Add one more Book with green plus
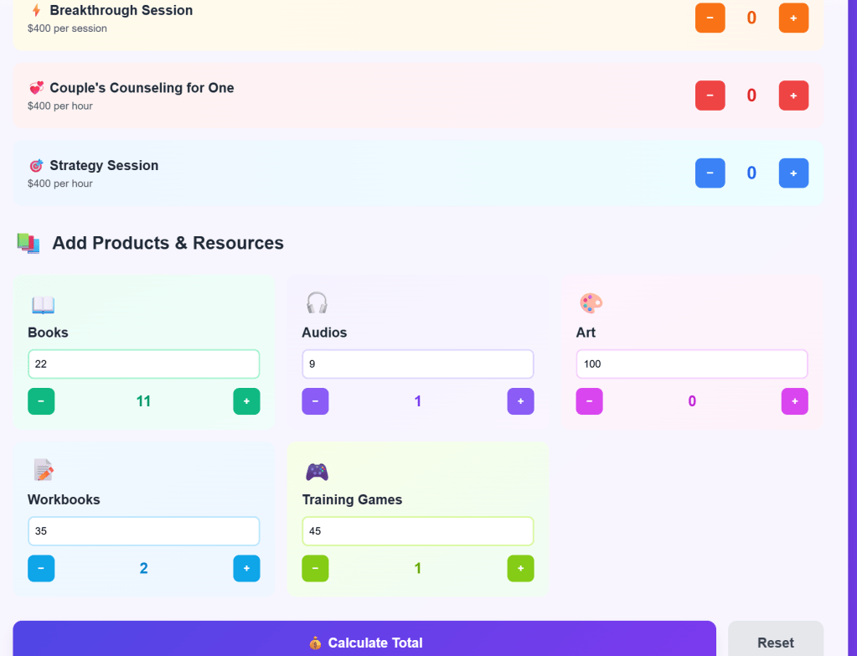 (x=246, y=401)
